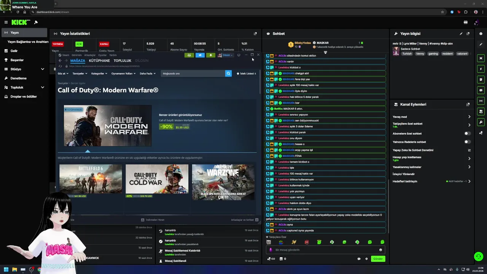Focus the Steam Mağazada ara search field

(193, 73)
